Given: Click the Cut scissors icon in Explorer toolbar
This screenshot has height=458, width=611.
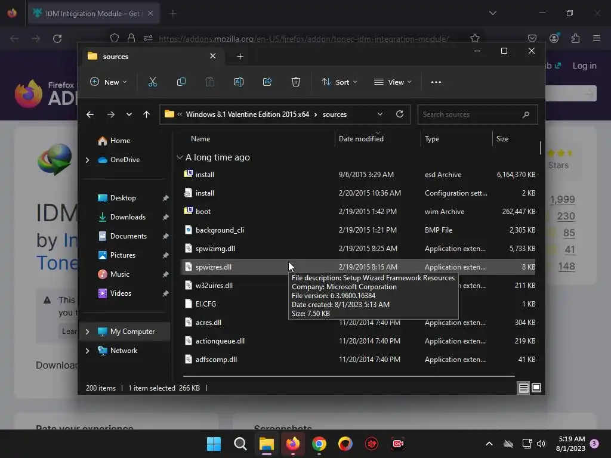Looking at the screenshot, I should [x=152, y=82].
